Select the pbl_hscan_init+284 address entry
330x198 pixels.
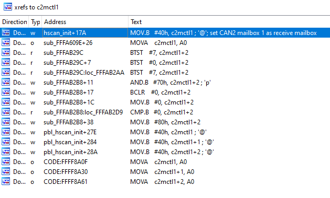click(70, 142)
